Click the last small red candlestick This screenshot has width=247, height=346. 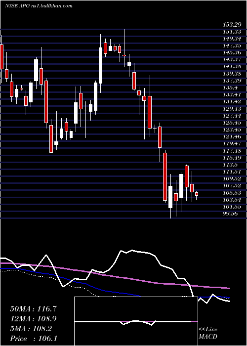(x=197, y=194)
